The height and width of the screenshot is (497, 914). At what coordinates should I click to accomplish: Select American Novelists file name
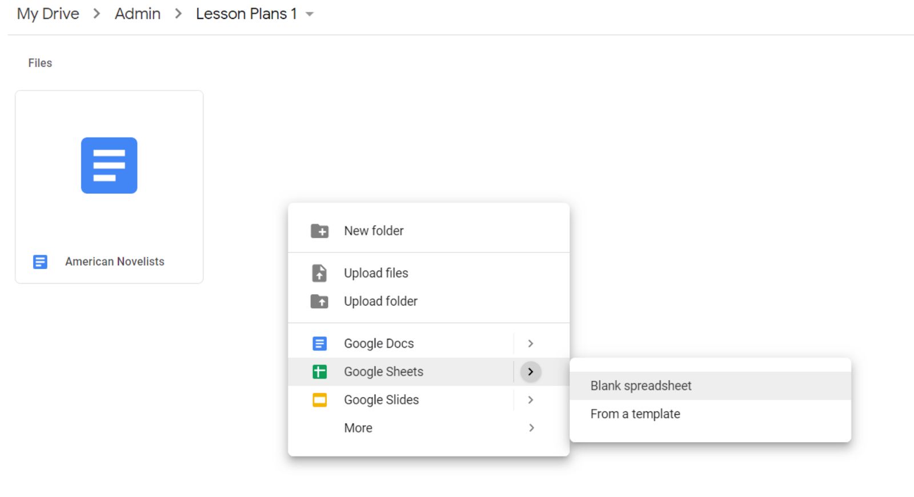pos(115,262)
